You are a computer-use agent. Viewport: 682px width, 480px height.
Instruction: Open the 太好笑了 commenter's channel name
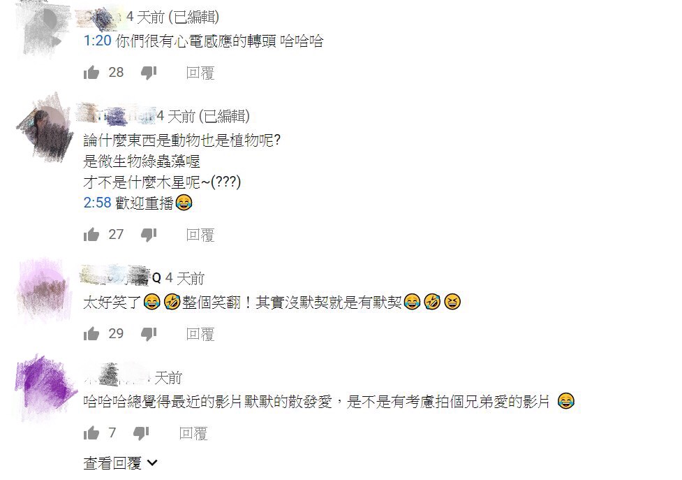point(121,277)
